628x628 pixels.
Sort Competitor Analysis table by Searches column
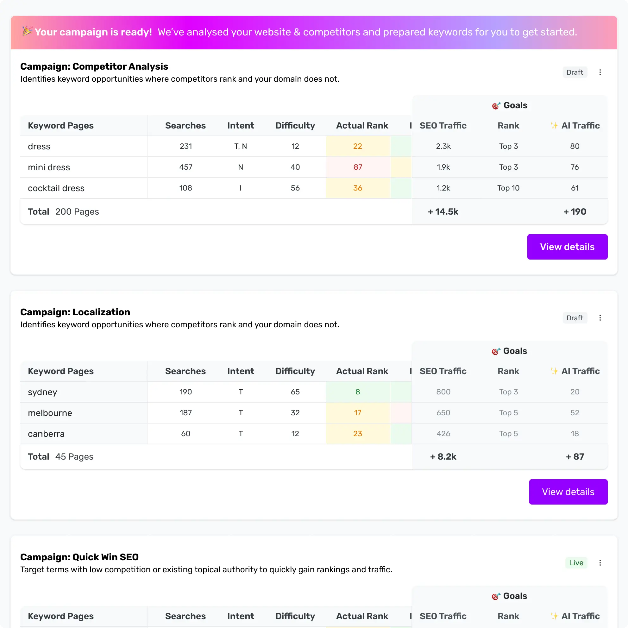point(185,125)
